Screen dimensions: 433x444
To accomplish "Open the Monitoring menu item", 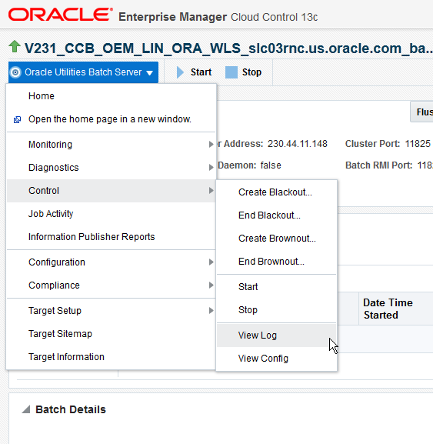I will click(112, 145).
